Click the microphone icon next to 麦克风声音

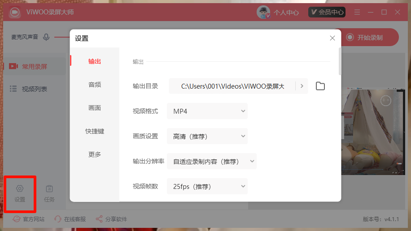pyautogui.click(x=46, y=37)
